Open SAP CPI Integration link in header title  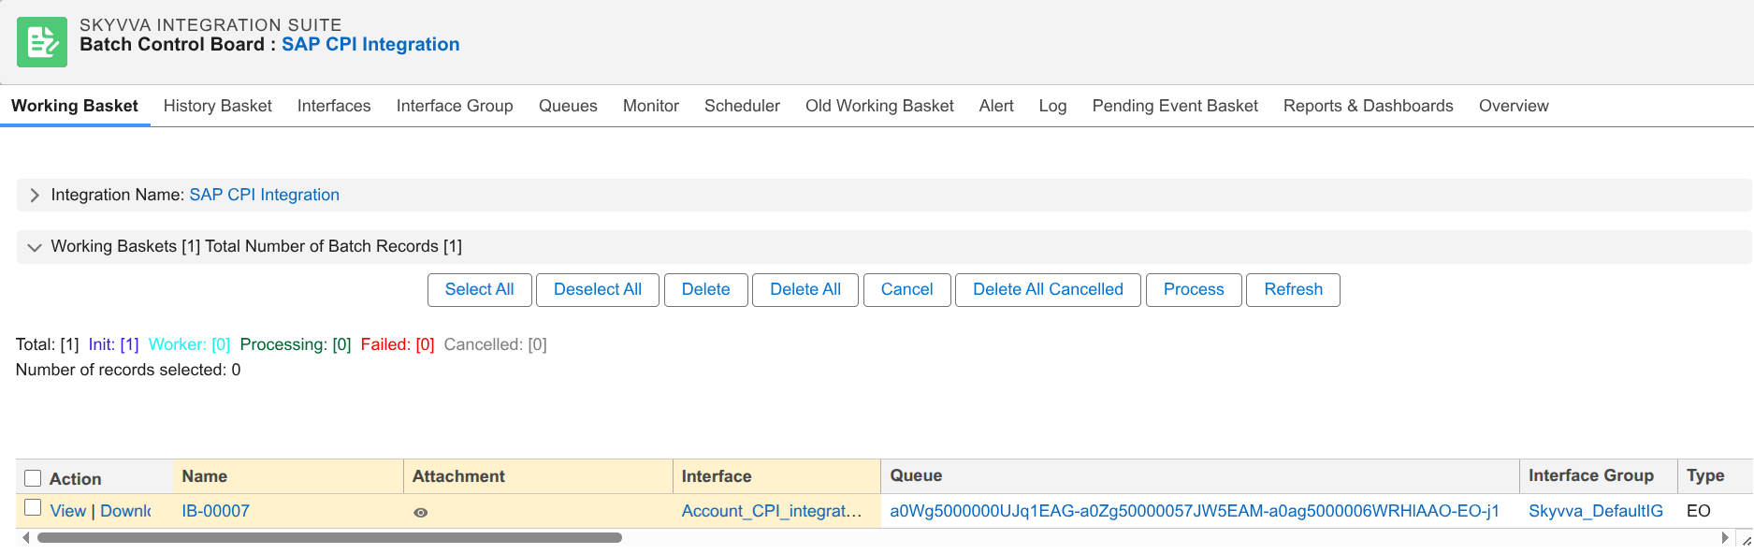(x=370, y=44)
